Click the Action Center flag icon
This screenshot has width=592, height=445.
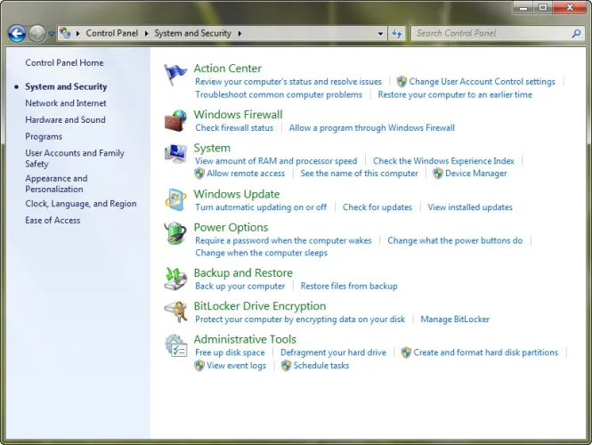tap(175, 75)
